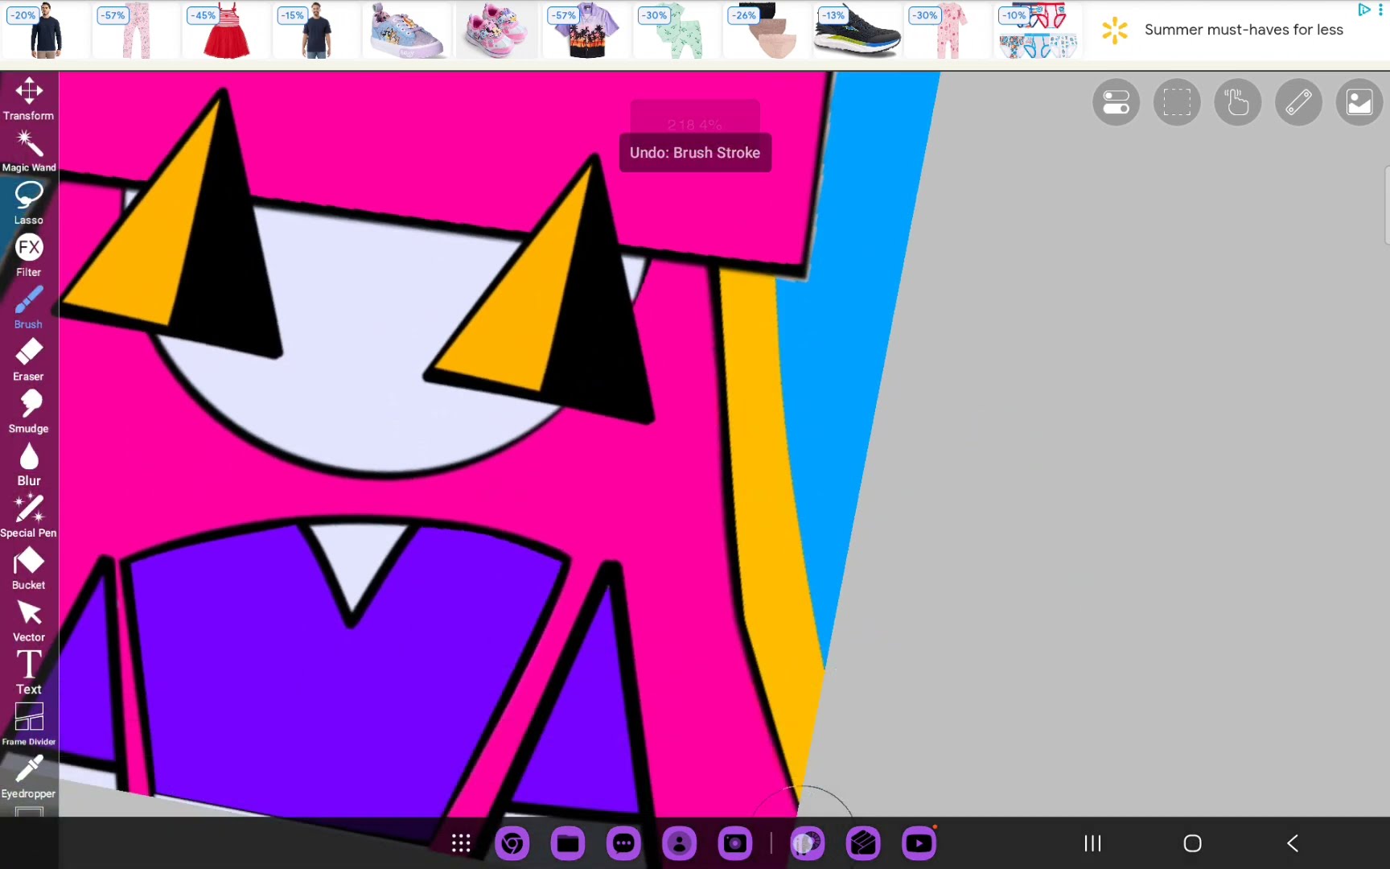Toggle the stabilizer switch icon at top right
This screenshot has height=869, width=1390.
click(x=1116, y=102)
